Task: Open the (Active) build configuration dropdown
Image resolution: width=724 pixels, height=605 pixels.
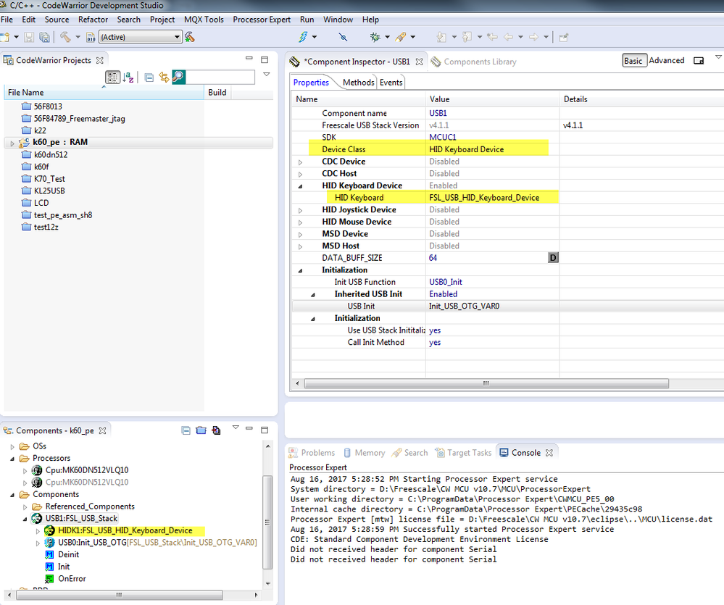Action: click(x=177, y=37)
